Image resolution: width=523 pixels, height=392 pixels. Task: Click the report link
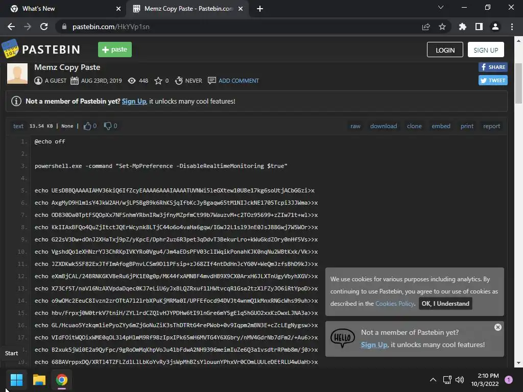(492, 126)
